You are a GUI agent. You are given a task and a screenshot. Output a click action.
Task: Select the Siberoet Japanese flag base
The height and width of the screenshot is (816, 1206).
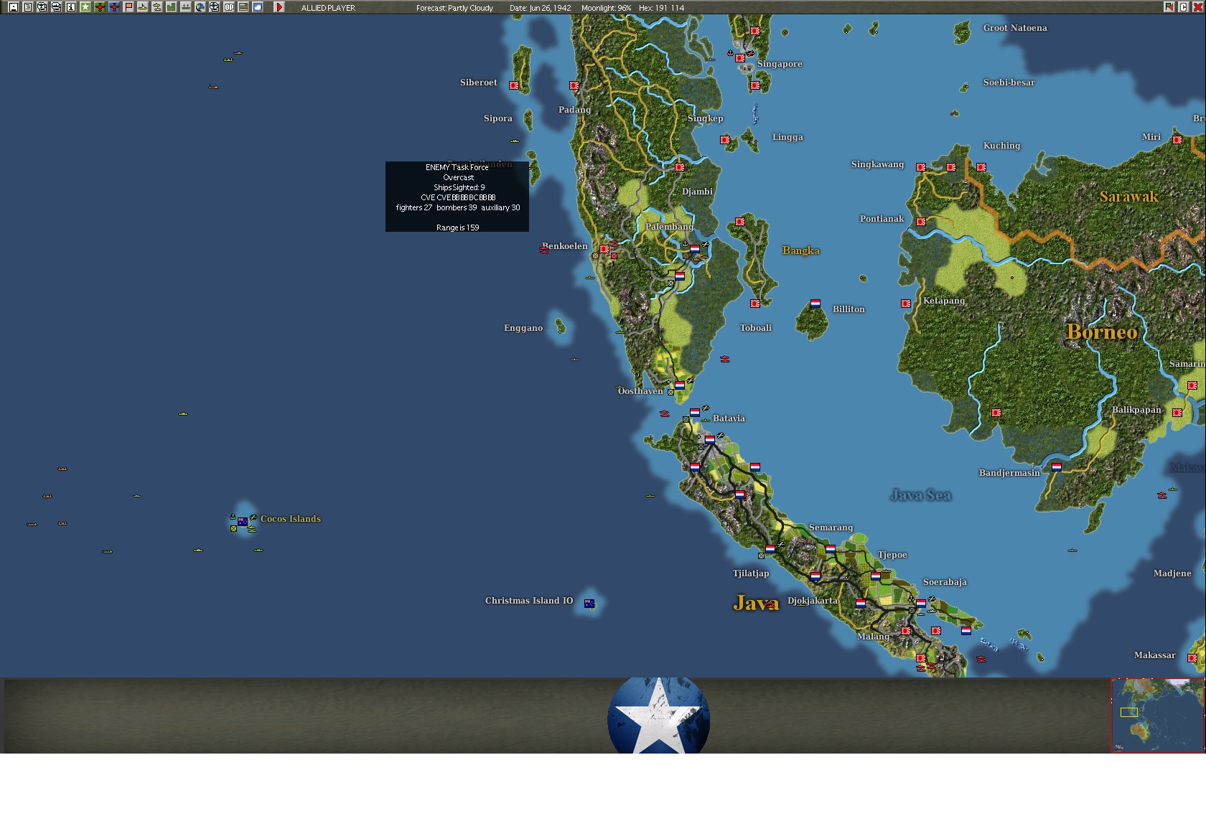[514, 85]
